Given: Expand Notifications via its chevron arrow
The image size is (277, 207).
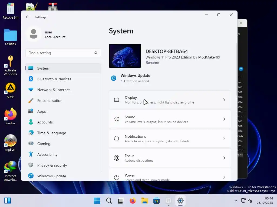Looking at the screenshot, I should coord(224,139).
